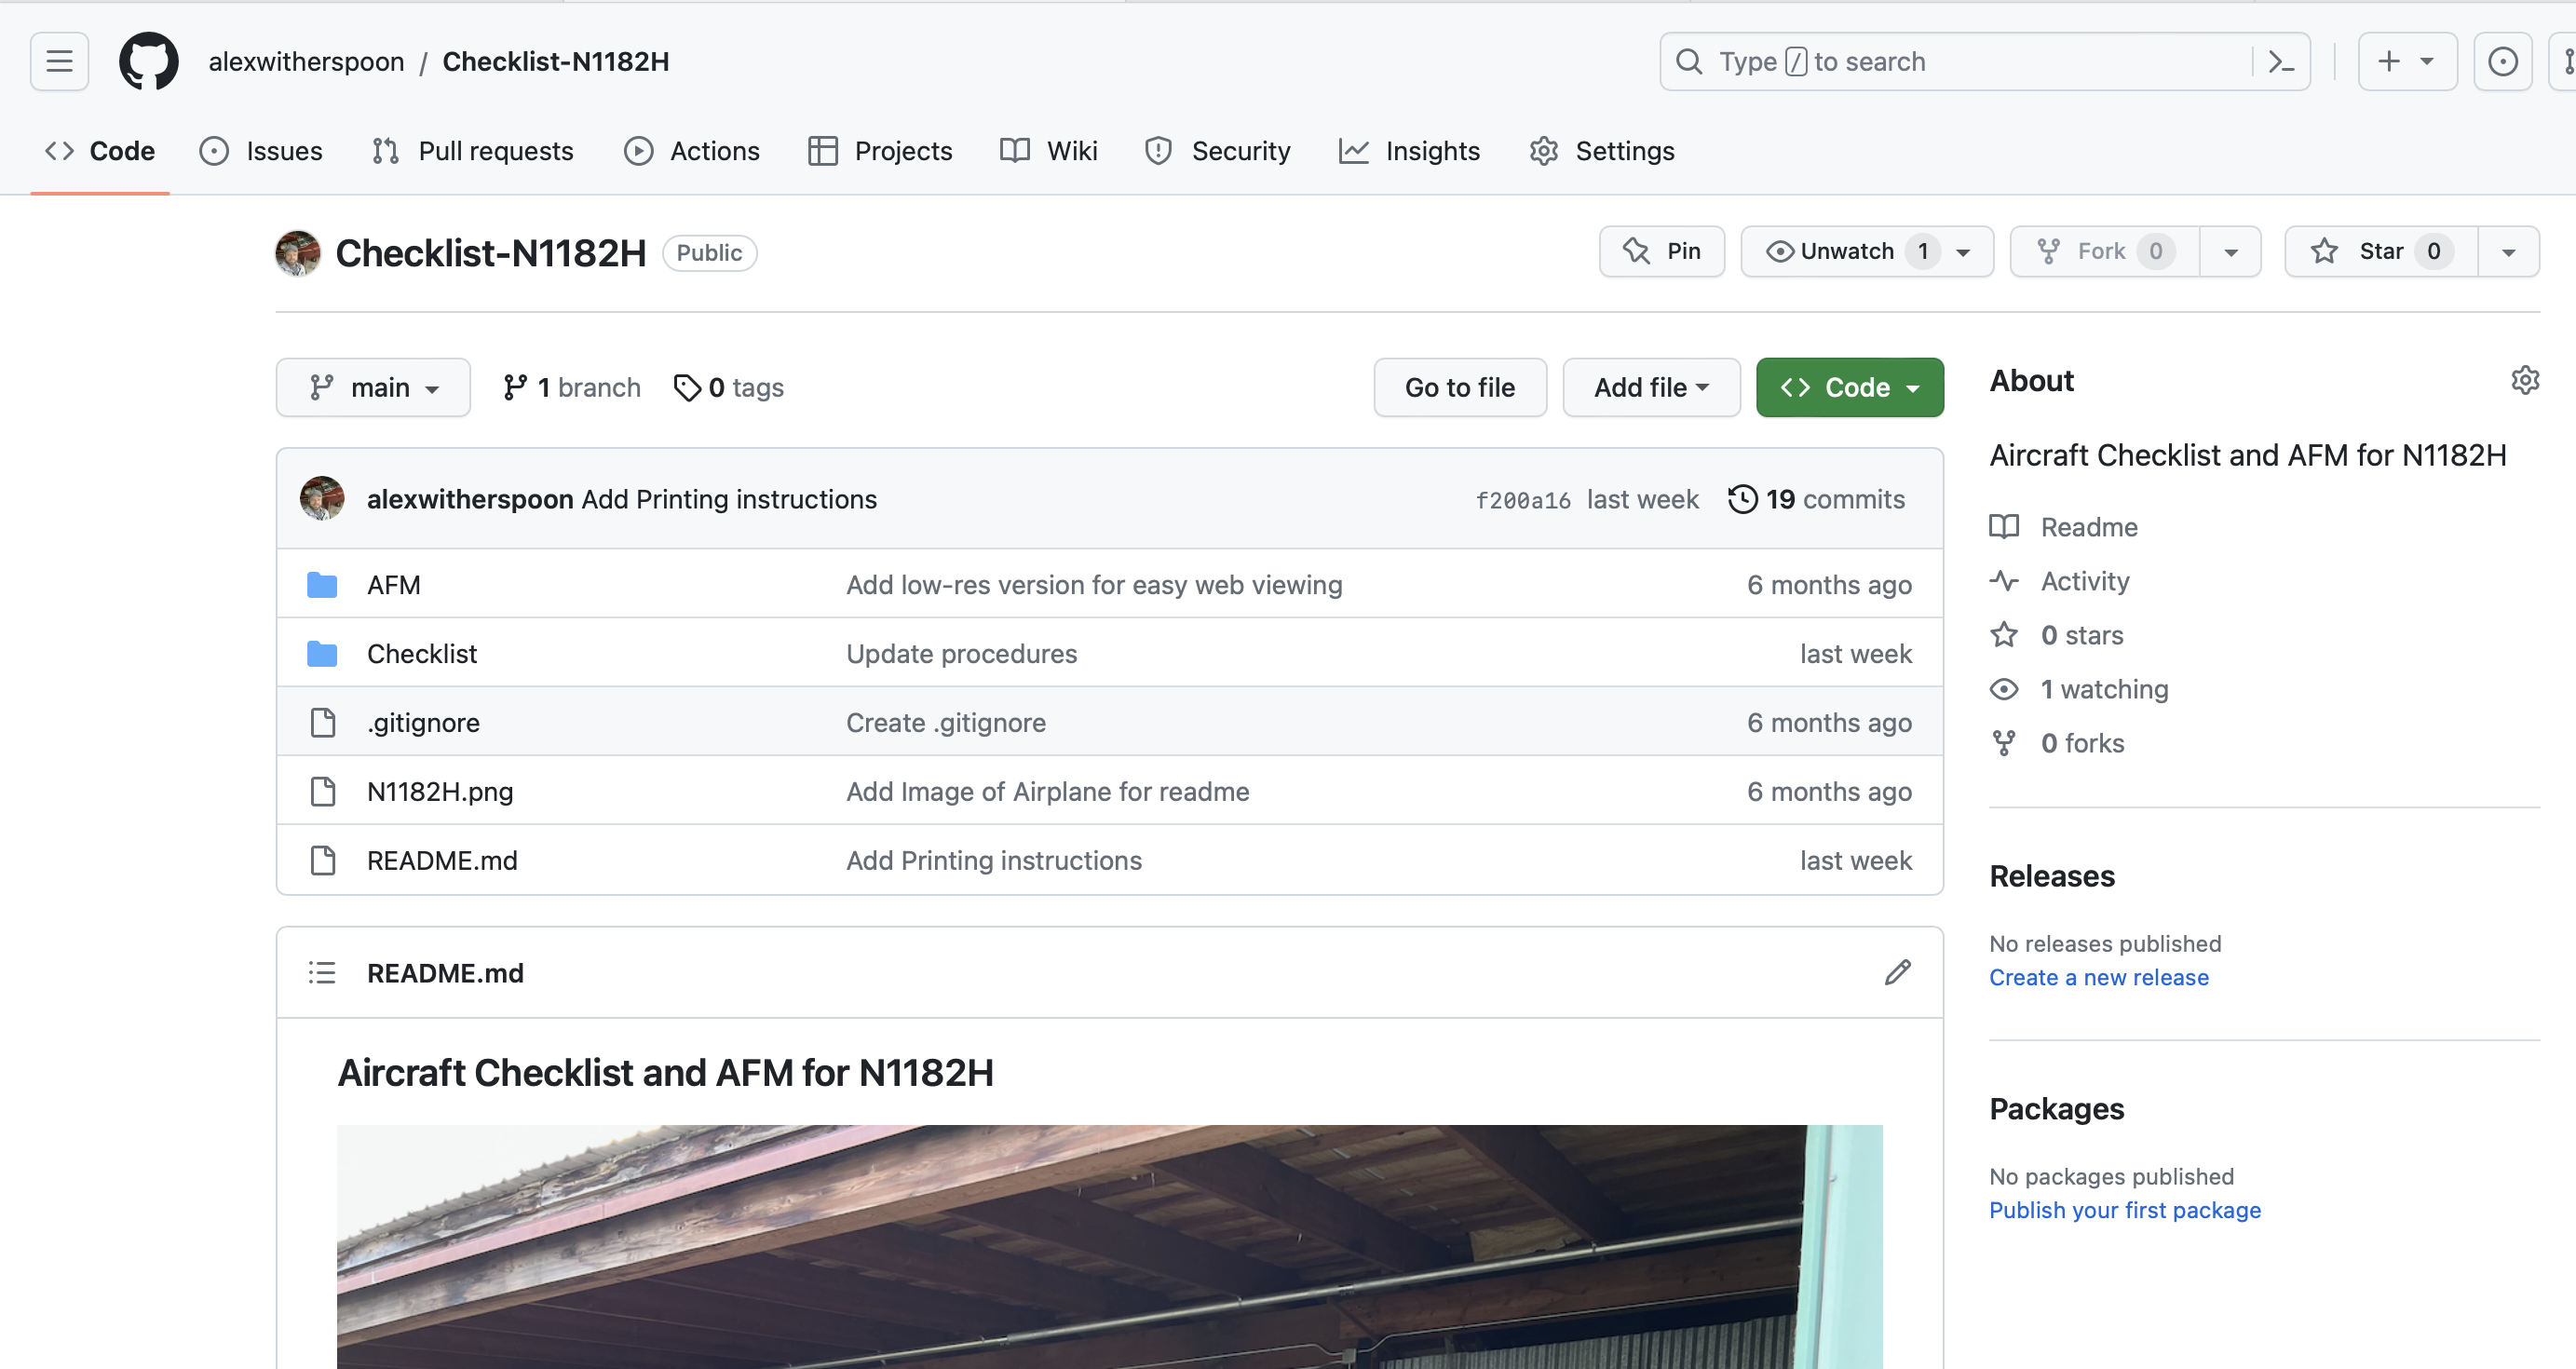Open README outline list icon
This screenshot has height=1369, width=2576.
[x=322, y=972]
